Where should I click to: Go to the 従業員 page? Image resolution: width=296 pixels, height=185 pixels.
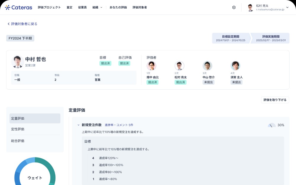coord(82,7)
